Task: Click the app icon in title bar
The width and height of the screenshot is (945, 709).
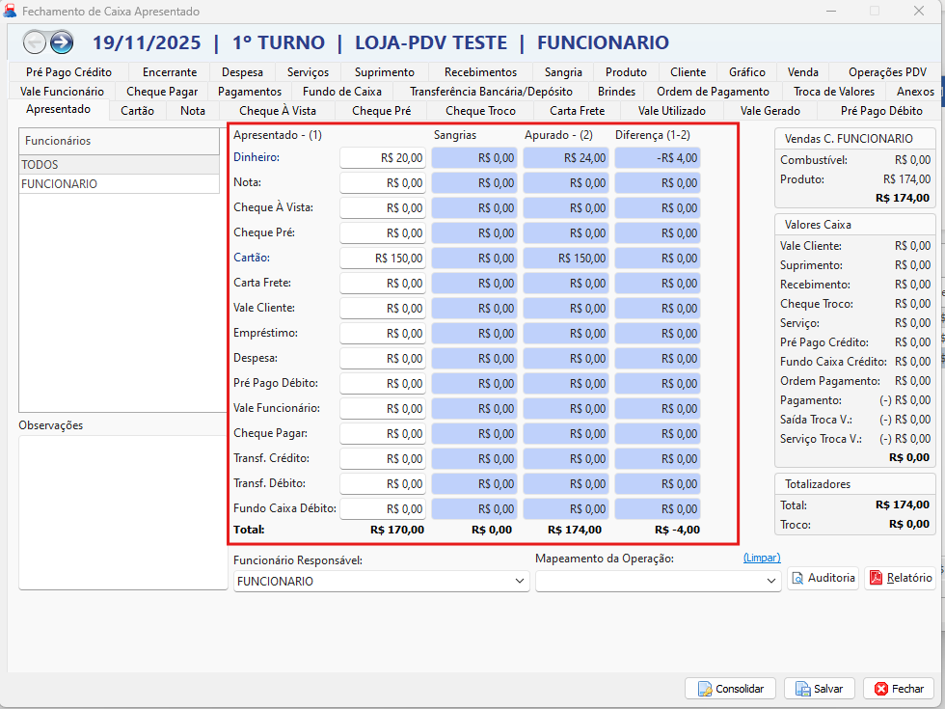Action: (11, 12)
